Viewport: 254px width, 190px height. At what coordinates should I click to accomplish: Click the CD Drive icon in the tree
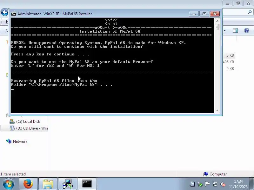click(12, 128)
